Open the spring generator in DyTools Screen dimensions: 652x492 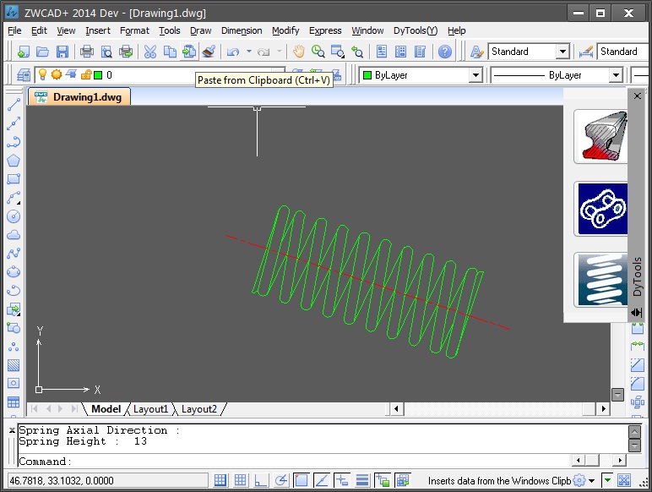[x=601, y=280]
